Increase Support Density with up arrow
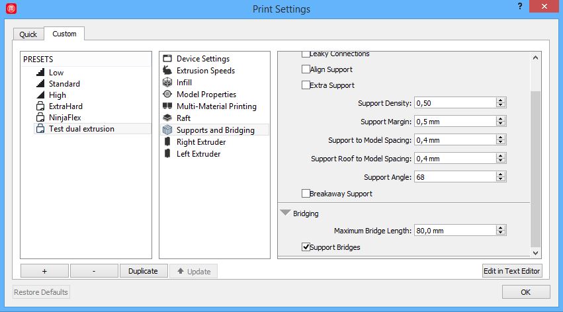 501,100
